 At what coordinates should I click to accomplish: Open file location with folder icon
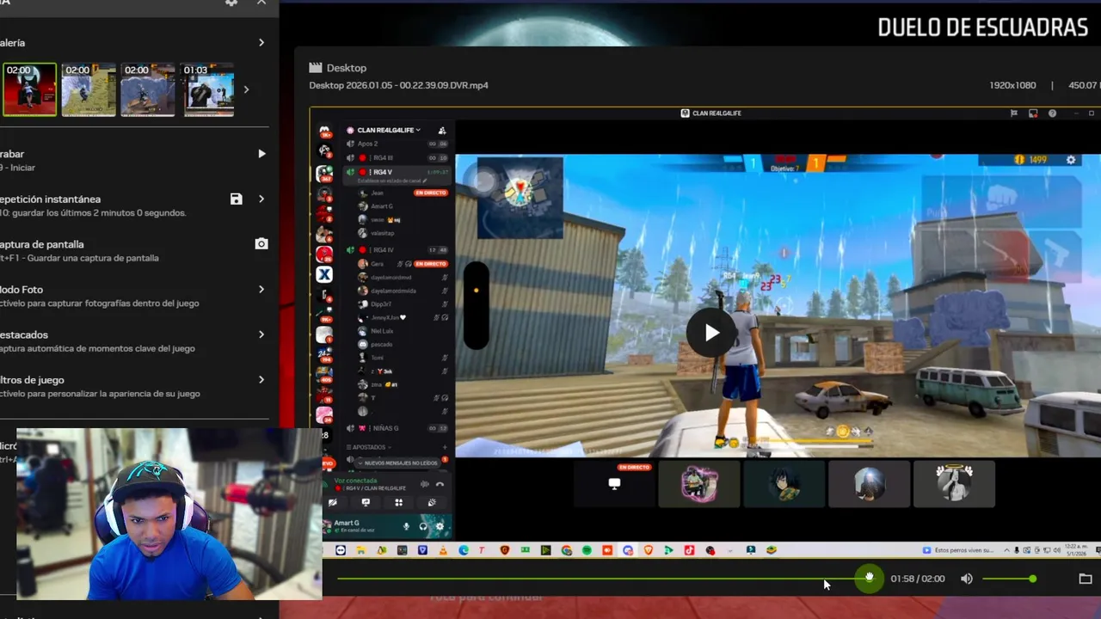pyautogui.click(x=1086, y=579)
